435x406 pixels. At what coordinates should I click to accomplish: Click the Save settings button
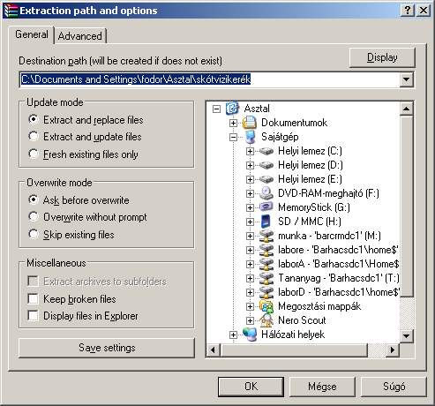[107, 348]
